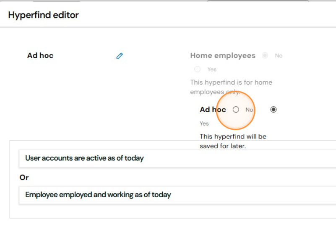Click the "Yes" label text under Ad hoc
The width and height of the screenshot is (336, 226).
click(204, 123)
